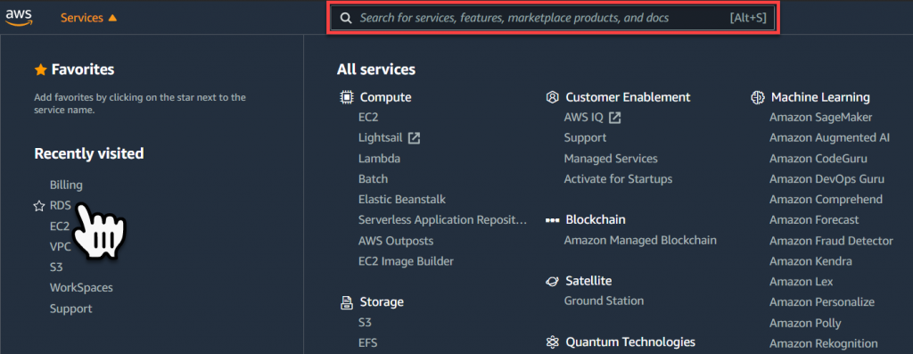
Task: Open Amazon Fraud Detector
Action: tap(832, 241)
